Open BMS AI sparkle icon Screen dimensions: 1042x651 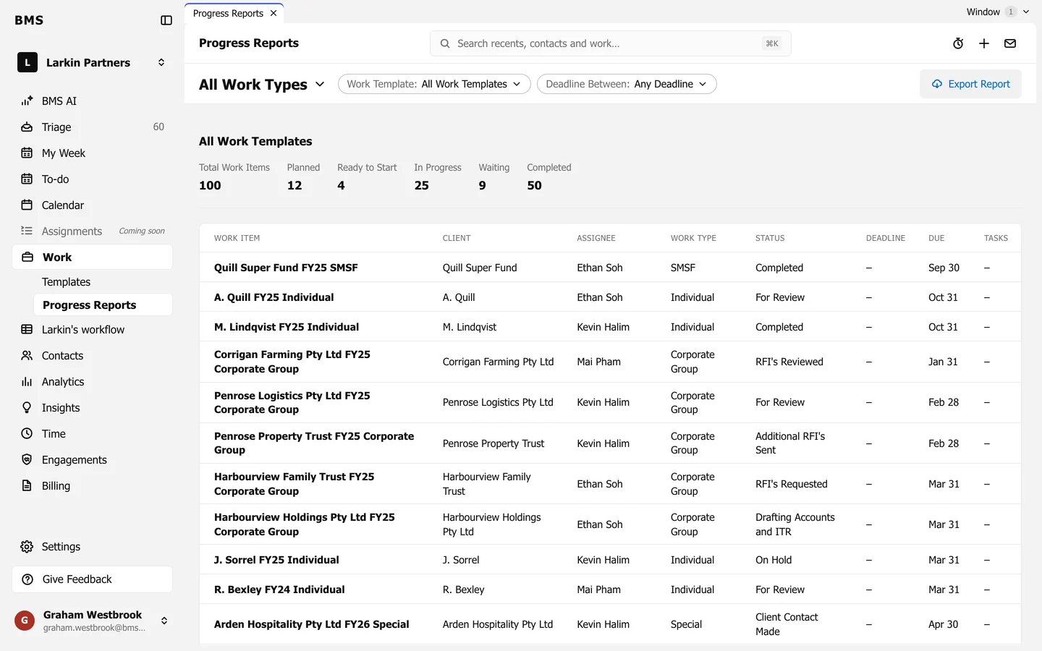(x=27, y=101)
